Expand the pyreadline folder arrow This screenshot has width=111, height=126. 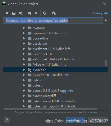pos(24,38)
